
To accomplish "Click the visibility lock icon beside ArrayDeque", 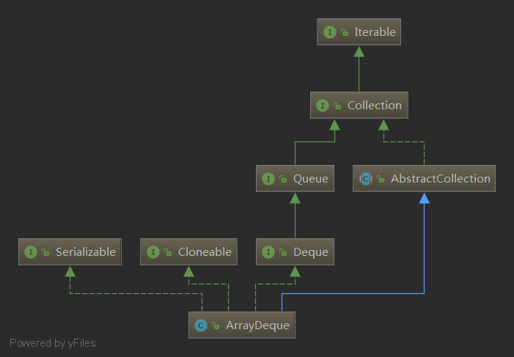I will point(216,325).
